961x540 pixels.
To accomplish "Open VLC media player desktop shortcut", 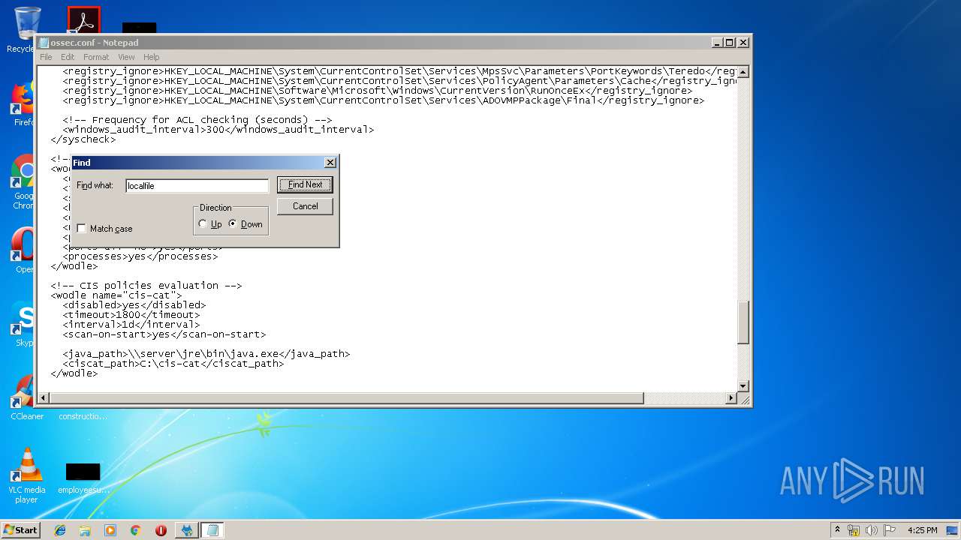I will (27, 476).
